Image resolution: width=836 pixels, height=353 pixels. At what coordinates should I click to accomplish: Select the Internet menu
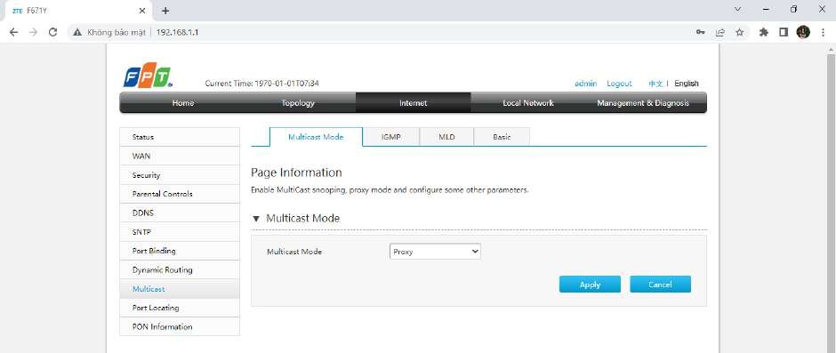[414, 103]
